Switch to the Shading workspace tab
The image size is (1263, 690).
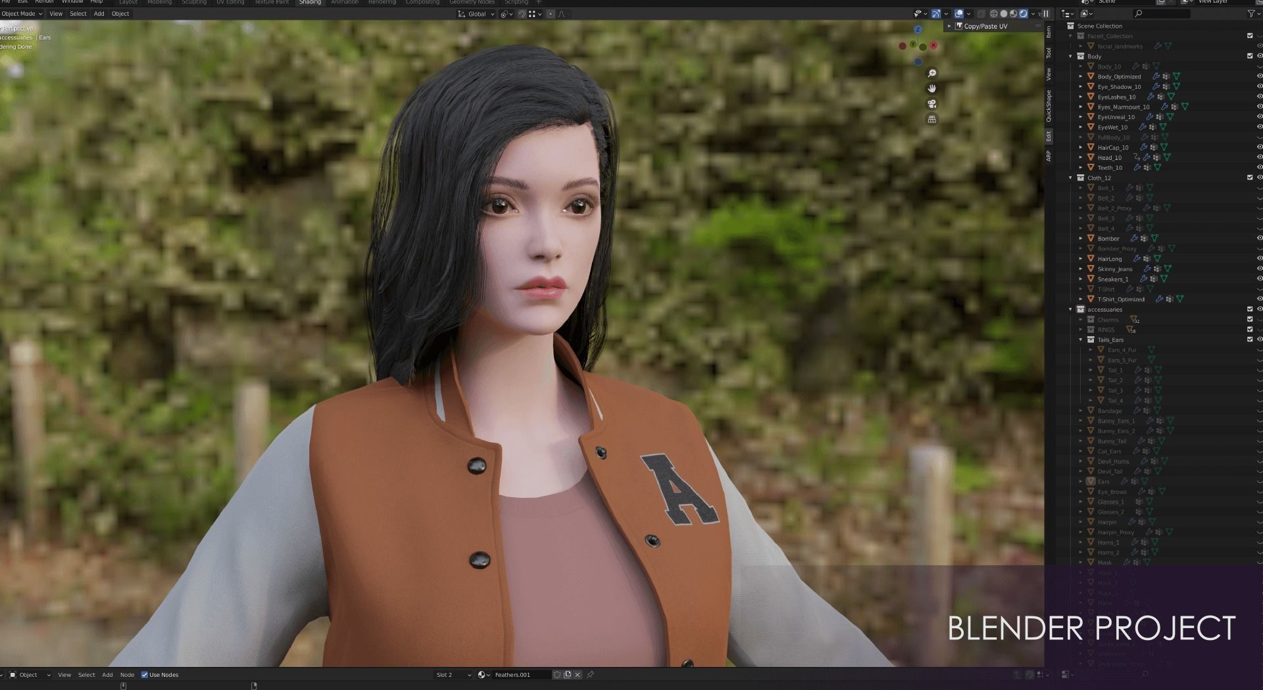[x=310, y=3]
